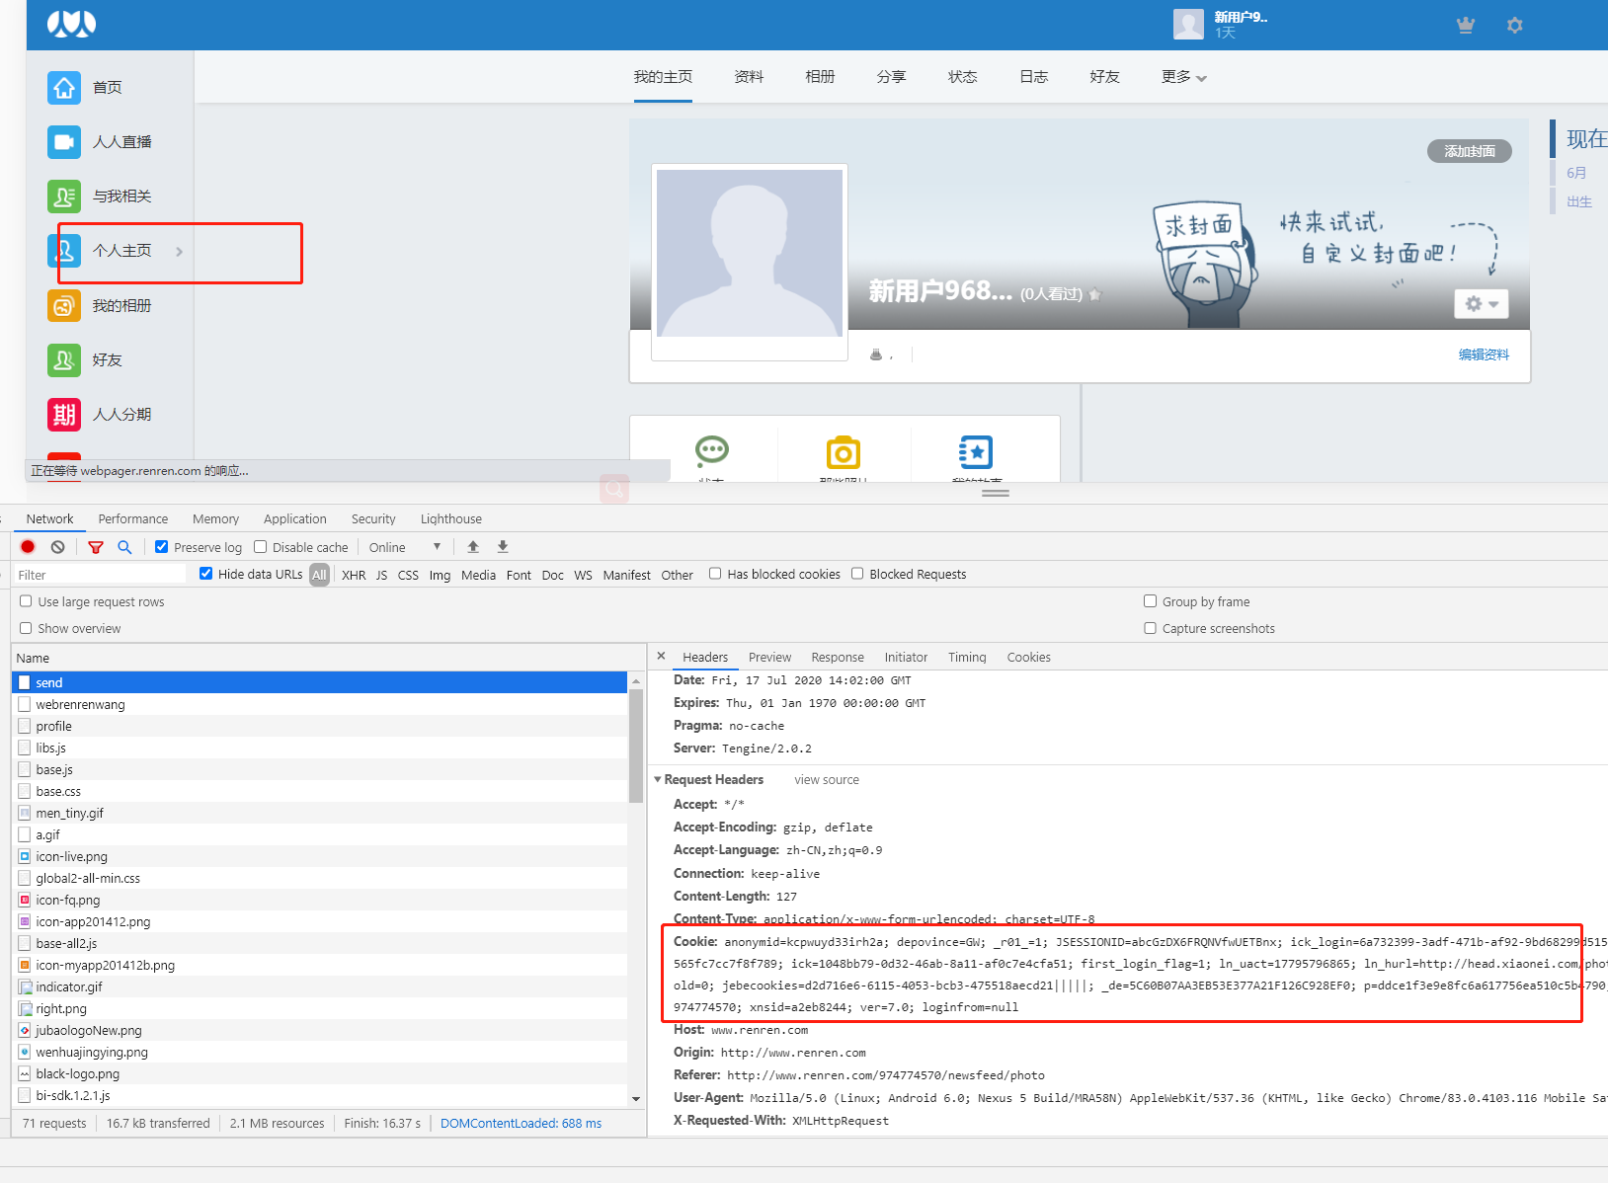Screen dimensions: 1608x1183
Task: Close the request details pane
Action: (661, 657)
